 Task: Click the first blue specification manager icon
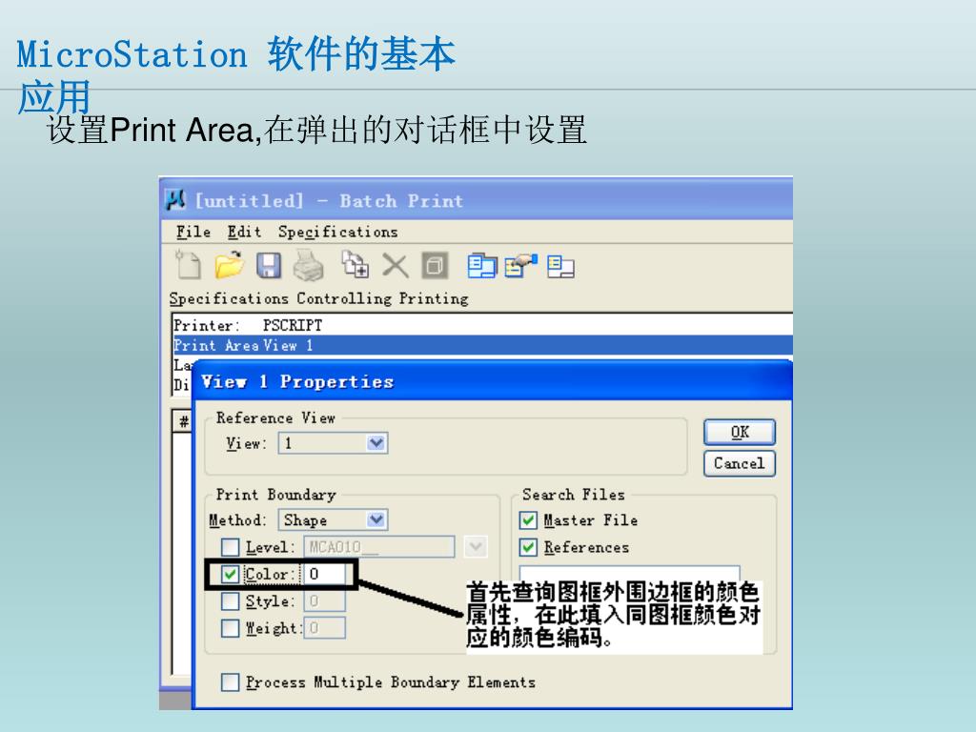tap(481, 266)
